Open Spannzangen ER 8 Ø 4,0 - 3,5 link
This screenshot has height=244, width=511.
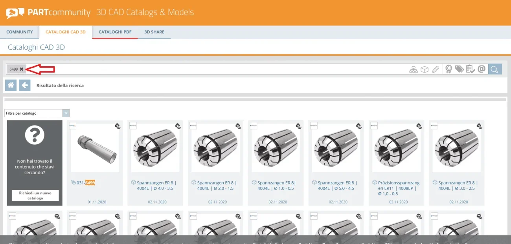pyautogui.click(x=156, y=186)
